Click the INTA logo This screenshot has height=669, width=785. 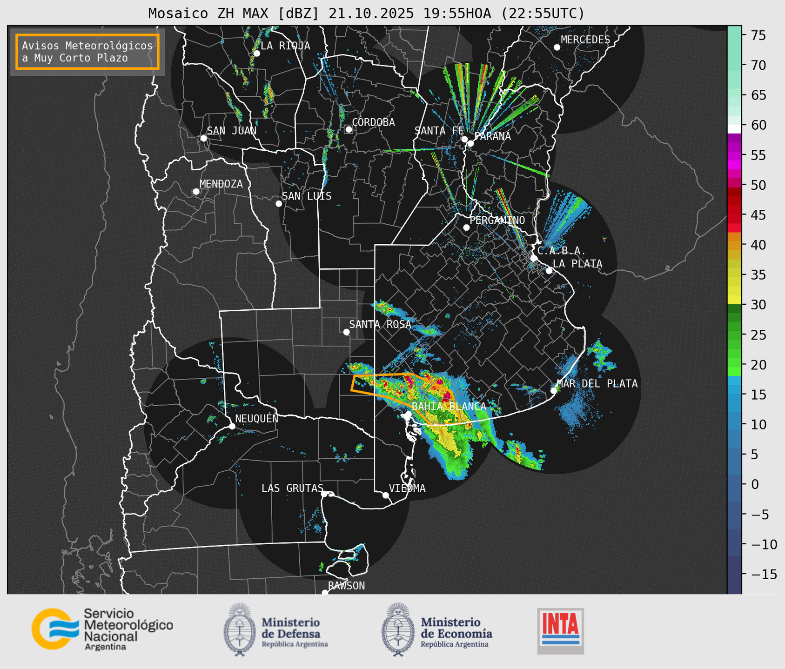click(561, 631)
